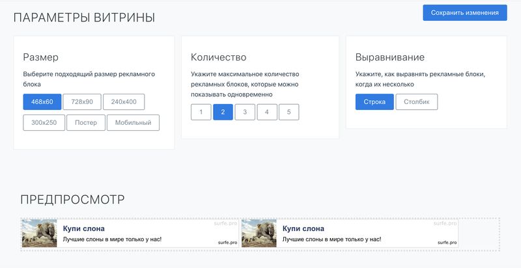Click the elephant thumbnail in first ad

tap(40, 234)
